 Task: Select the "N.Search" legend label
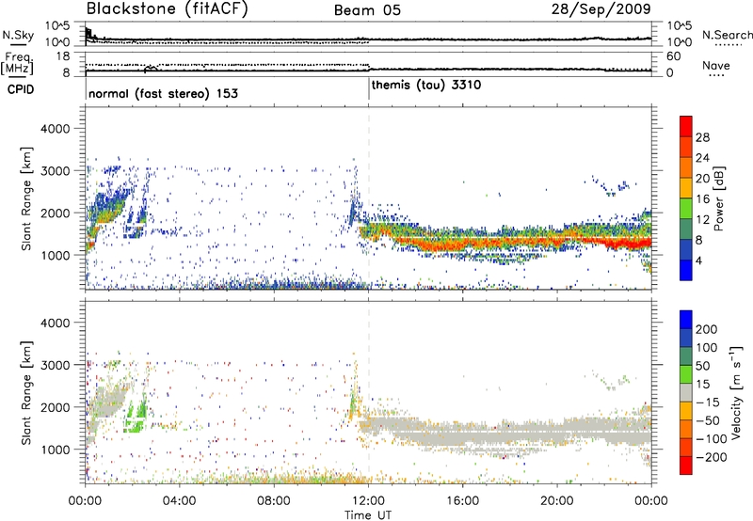pyautogui.click(x=727, y=35)
